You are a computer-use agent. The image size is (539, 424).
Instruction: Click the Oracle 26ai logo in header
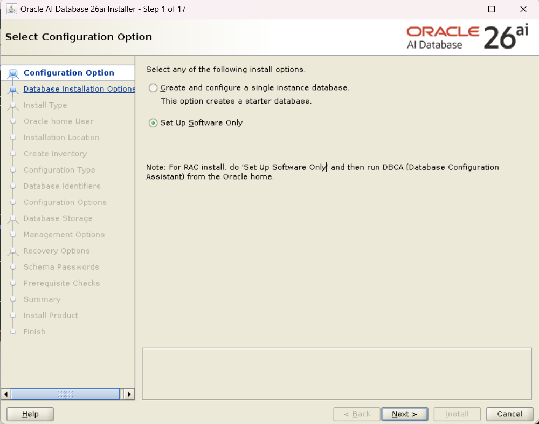467,37
